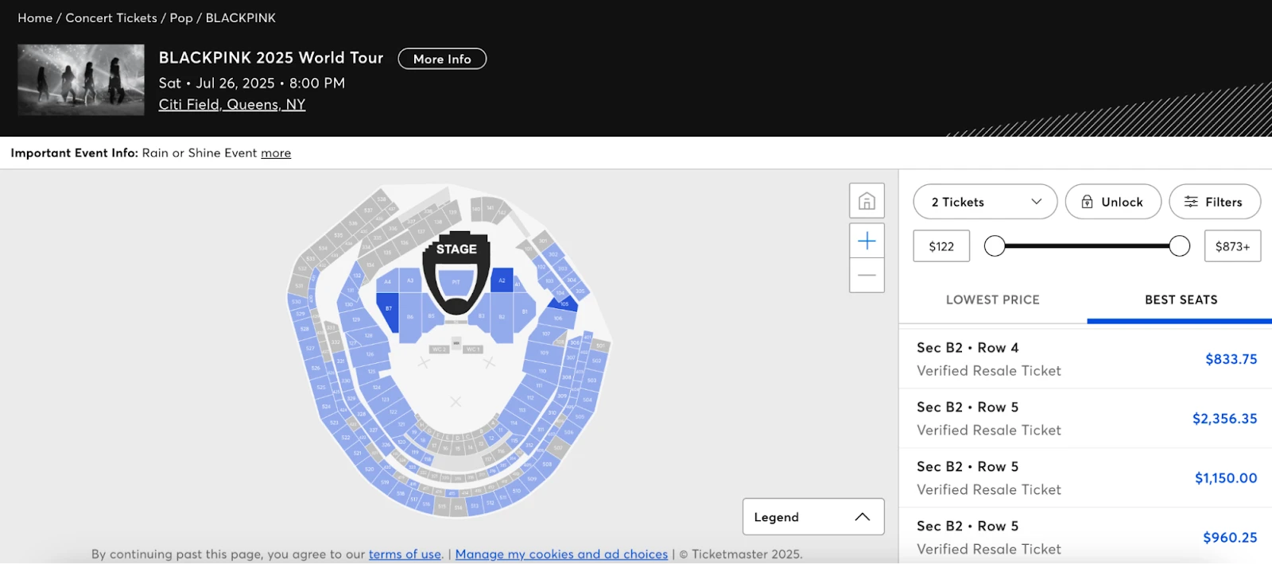Expand Important Event Info via more link
The image size is (1272, 564).
coord(276,153)
